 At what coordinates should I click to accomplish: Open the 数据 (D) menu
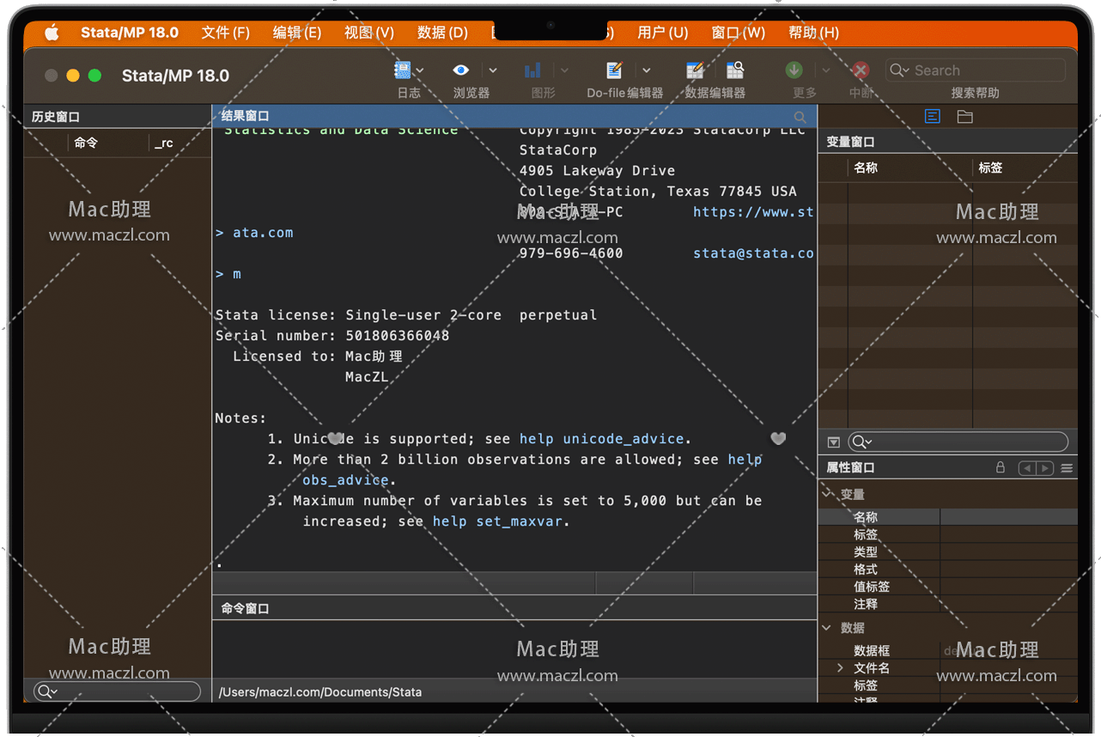442,33
